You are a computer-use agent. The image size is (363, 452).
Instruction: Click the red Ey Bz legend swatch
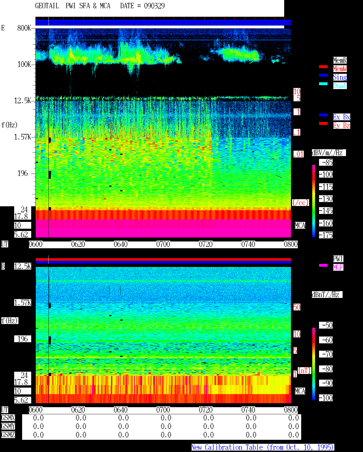point(323,123)
